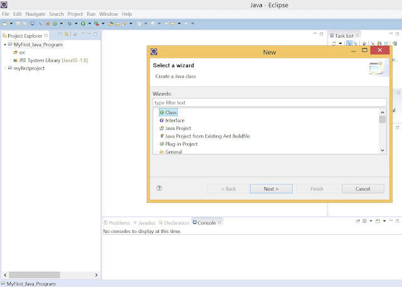This screenshot has width=402, height=287.
Task: Click New Task icon in Task List
Action: point(334,43)
